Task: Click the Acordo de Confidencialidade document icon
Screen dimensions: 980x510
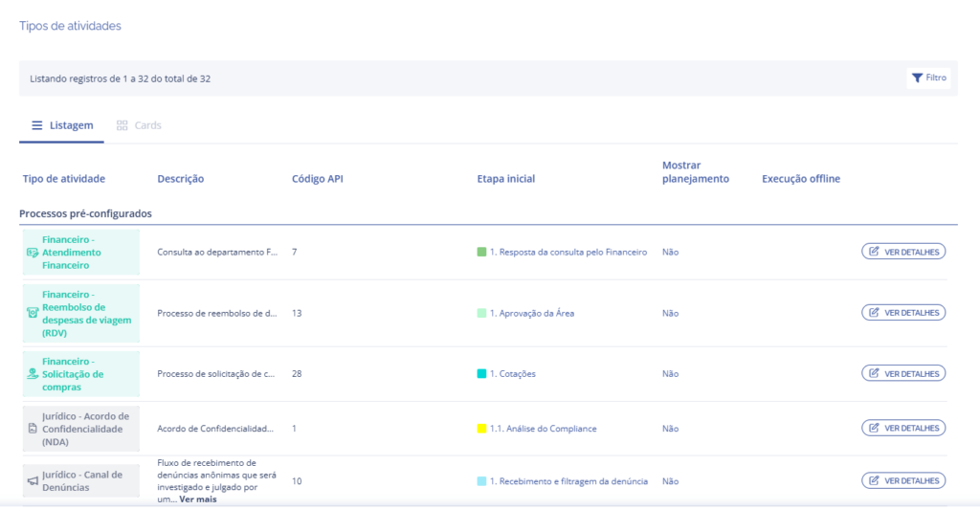Action: point(32,429)
